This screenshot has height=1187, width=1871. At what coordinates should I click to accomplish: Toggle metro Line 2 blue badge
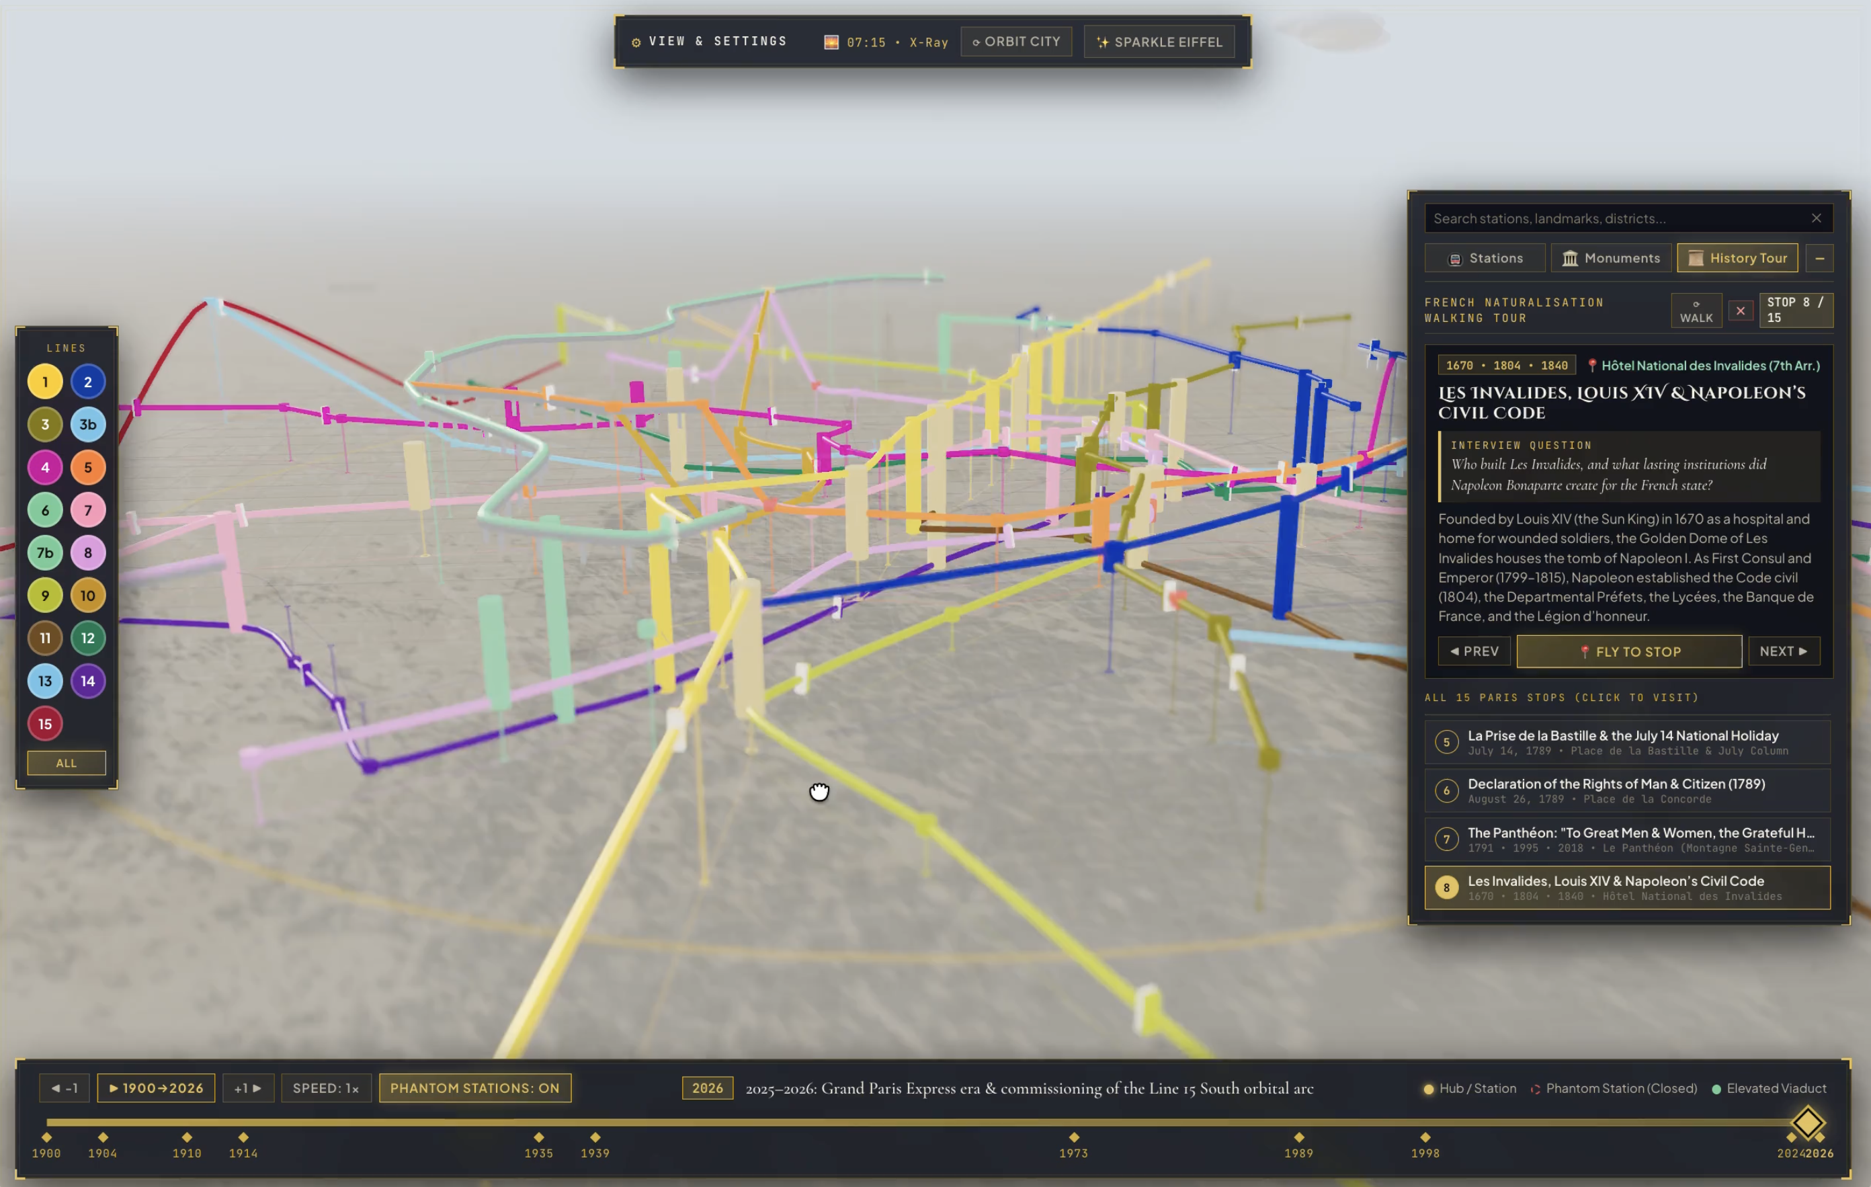point(88,382)
